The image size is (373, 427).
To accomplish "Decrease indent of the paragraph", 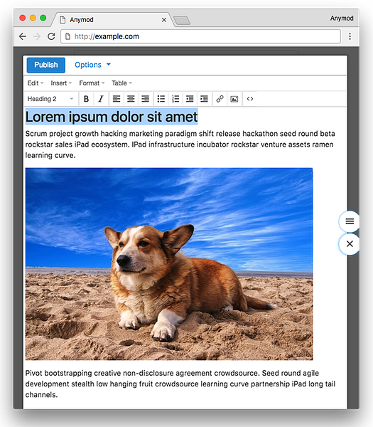I will (190, 99).
